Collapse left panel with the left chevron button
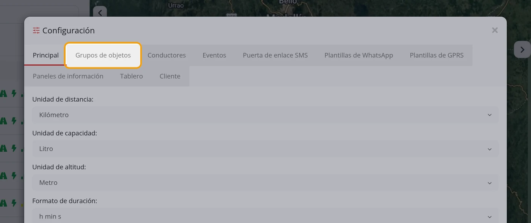Image resolution: width=531 pixels, height=223 pixels. [100, 13]
